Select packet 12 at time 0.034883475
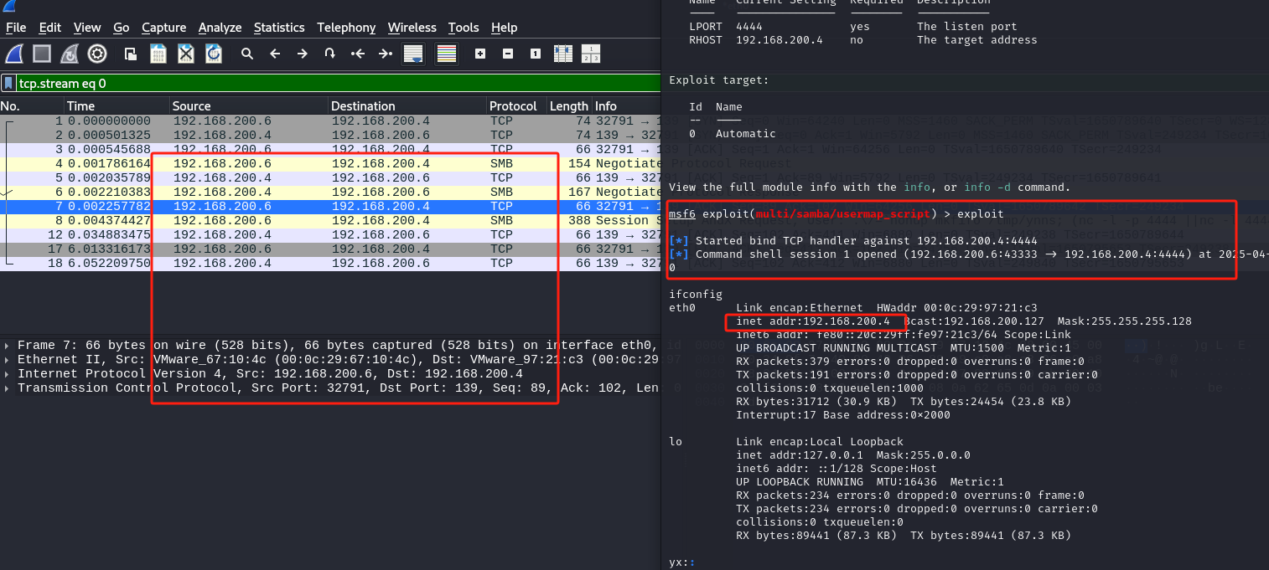1269x570 pixels. pos(330,234)
